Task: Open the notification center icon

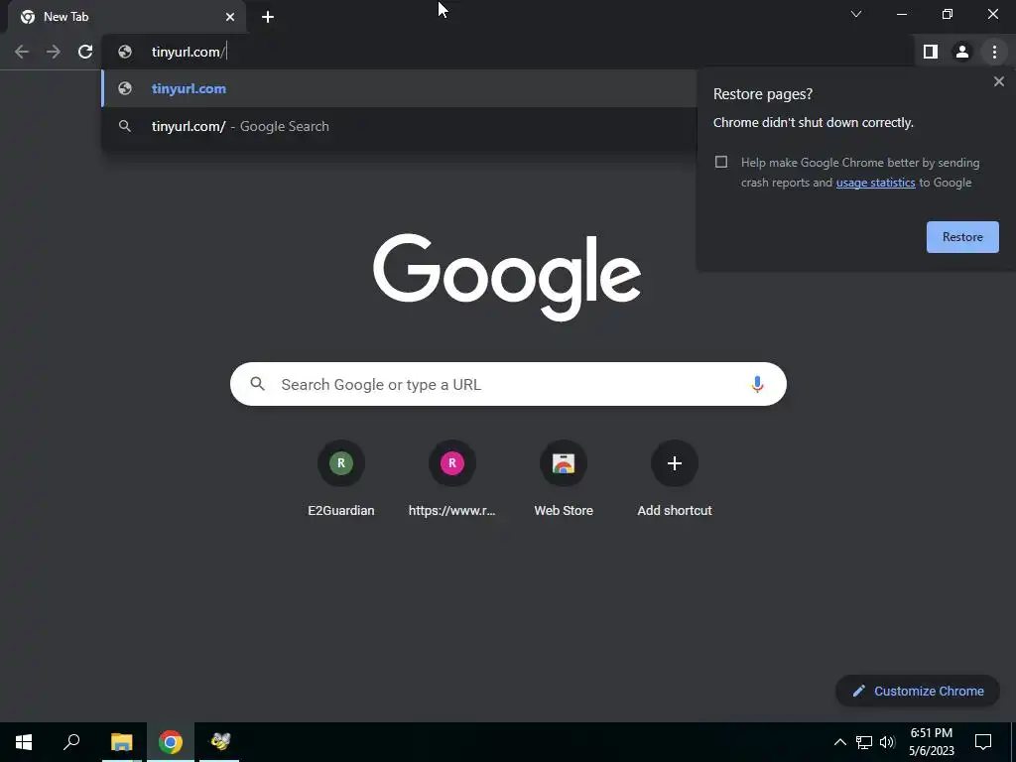Action: (x=983, y=742)
